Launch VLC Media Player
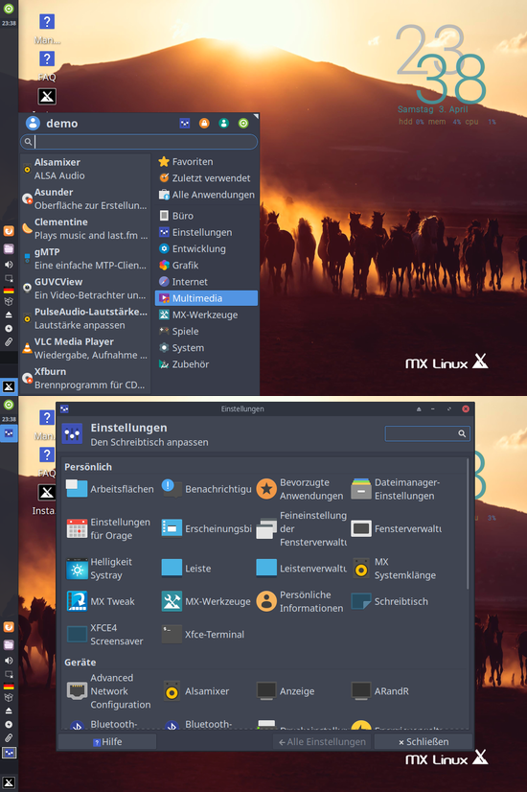Screen dimensions: 527x792 tap(85, 348)
